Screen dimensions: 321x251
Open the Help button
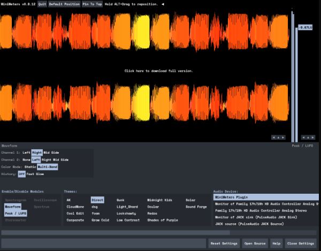(x=277, y=244)
